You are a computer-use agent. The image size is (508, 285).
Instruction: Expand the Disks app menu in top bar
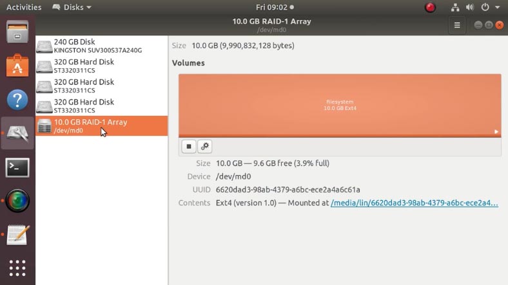(72, 8)
